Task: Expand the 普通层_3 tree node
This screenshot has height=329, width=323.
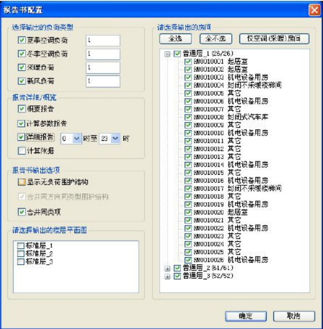Action: [x=167, y=276]
